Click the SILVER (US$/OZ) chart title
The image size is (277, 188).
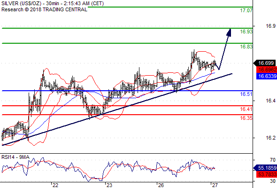(21, 3)
